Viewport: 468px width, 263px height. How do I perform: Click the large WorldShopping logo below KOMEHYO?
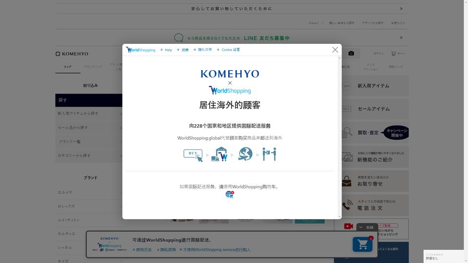click(x=230, y=91)
